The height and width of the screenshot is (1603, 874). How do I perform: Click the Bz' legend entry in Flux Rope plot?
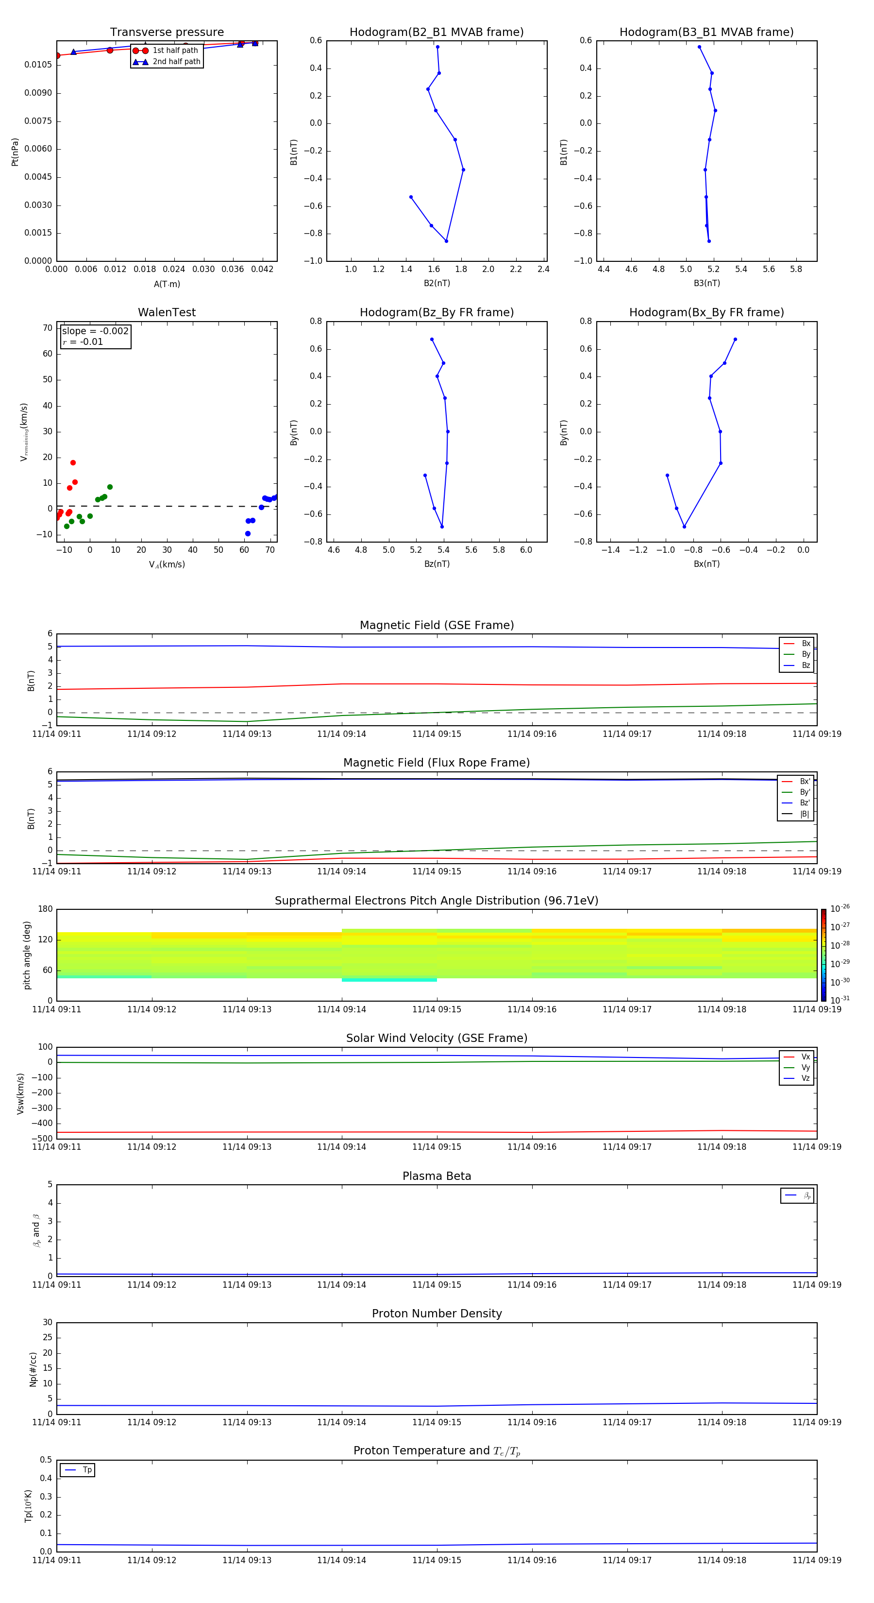tap(796, 803)
